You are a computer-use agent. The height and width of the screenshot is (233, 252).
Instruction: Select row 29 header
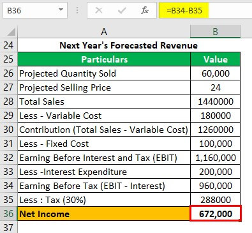pyautogui.click(x=8, y=116)
